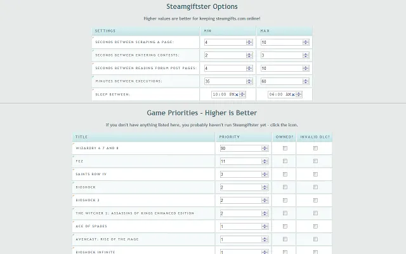Mark Wizardry 6 7 and 8 as owned
This screenshot has height=254, width=406.
pos(285,149)
